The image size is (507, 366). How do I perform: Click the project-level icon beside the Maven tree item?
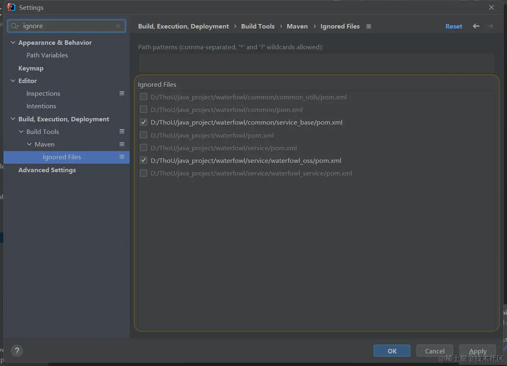(x=122, y=144)
